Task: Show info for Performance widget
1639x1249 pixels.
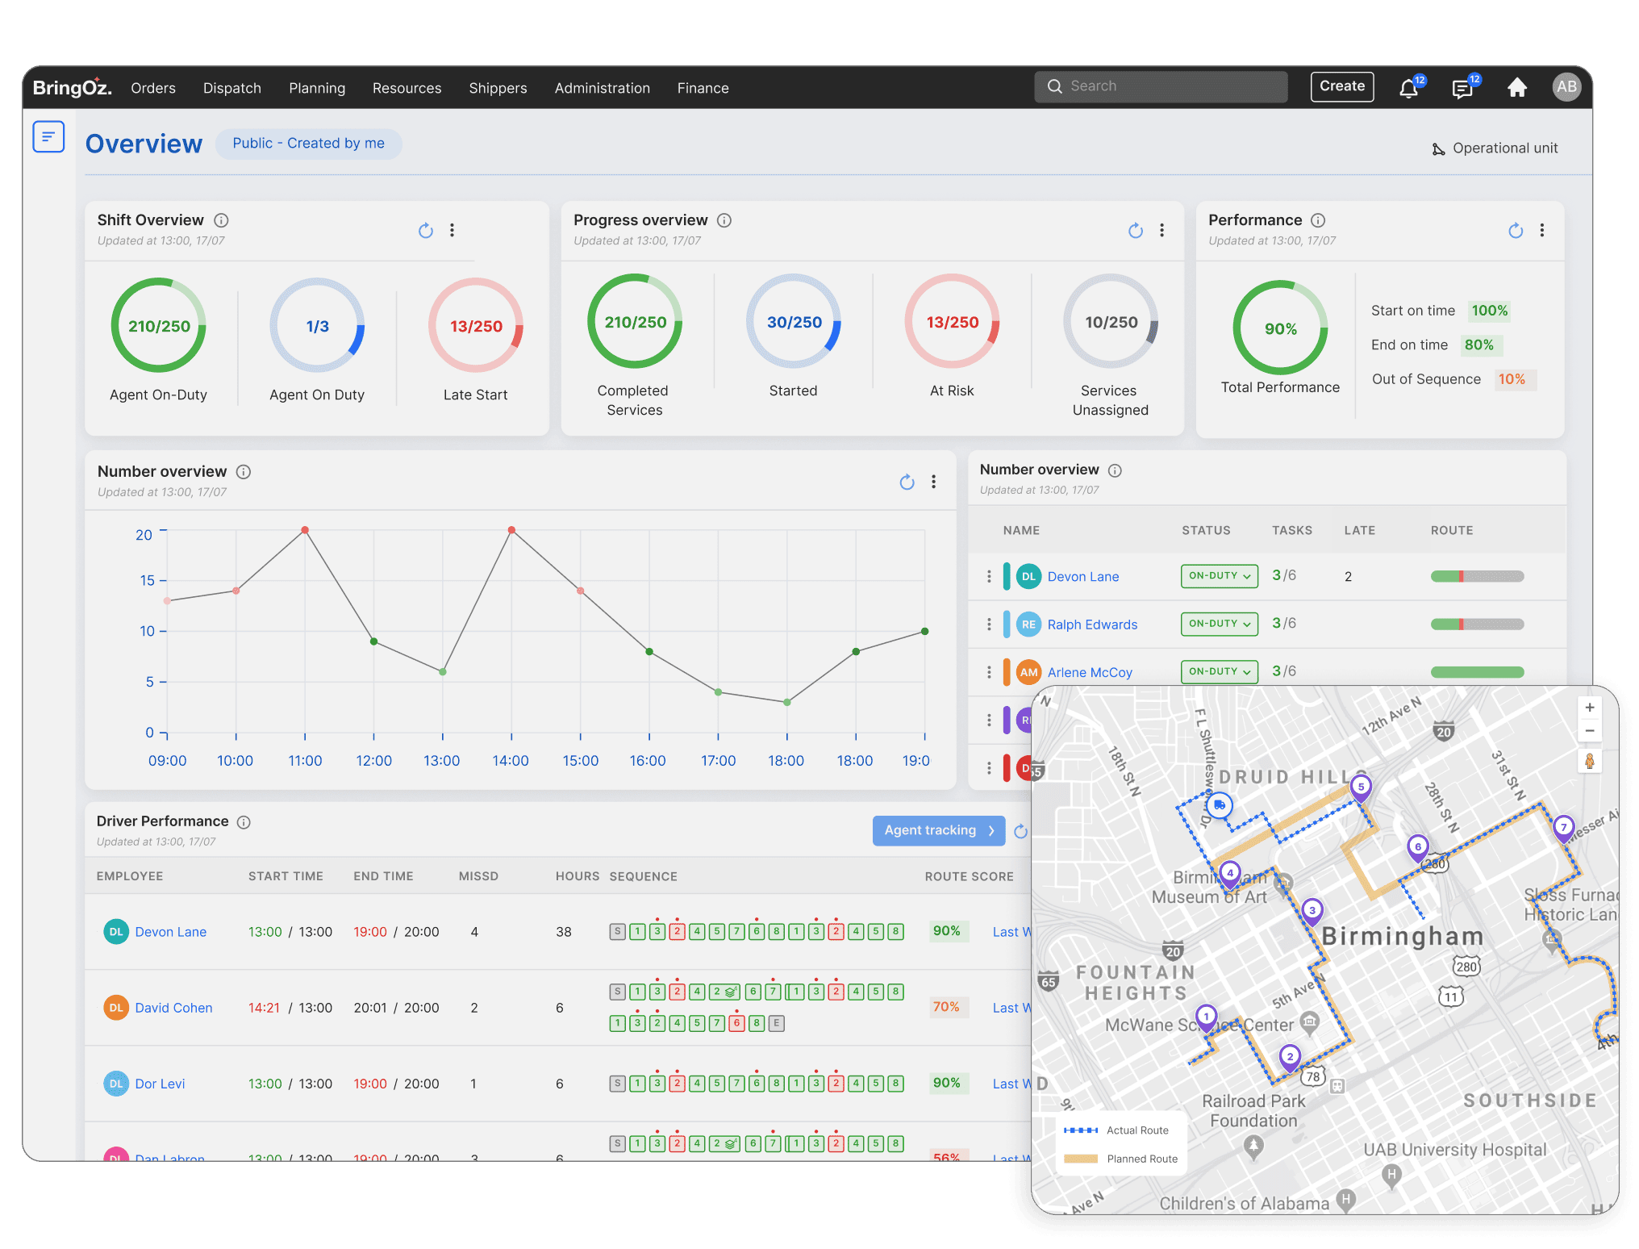Action: [x=1318, y=220]
